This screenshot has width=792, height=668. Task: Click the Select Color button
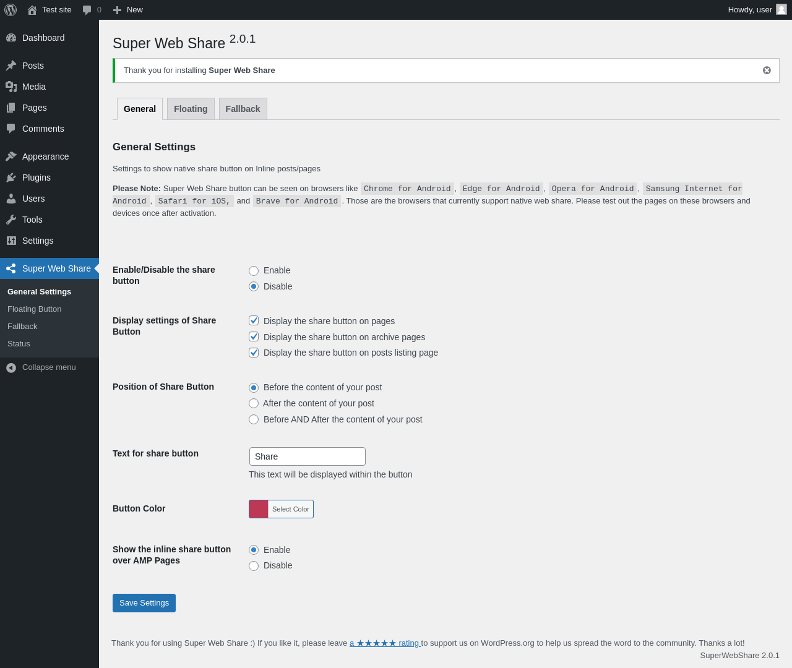291,509
